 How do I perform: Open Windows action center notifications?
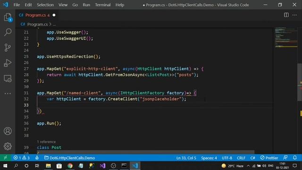294,166
